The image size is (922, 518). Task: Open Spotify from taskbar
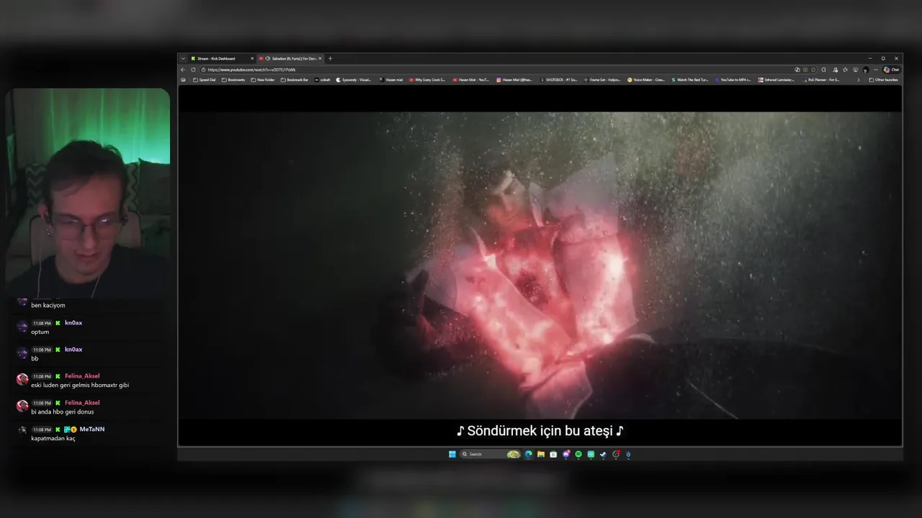(x=578, y=454)
